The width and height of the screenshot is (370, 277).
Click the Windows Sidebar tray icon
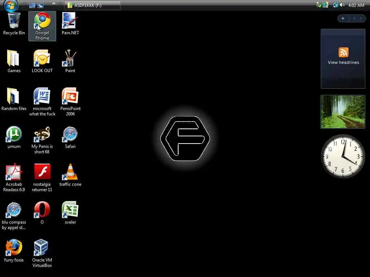(x=326, y=5)
